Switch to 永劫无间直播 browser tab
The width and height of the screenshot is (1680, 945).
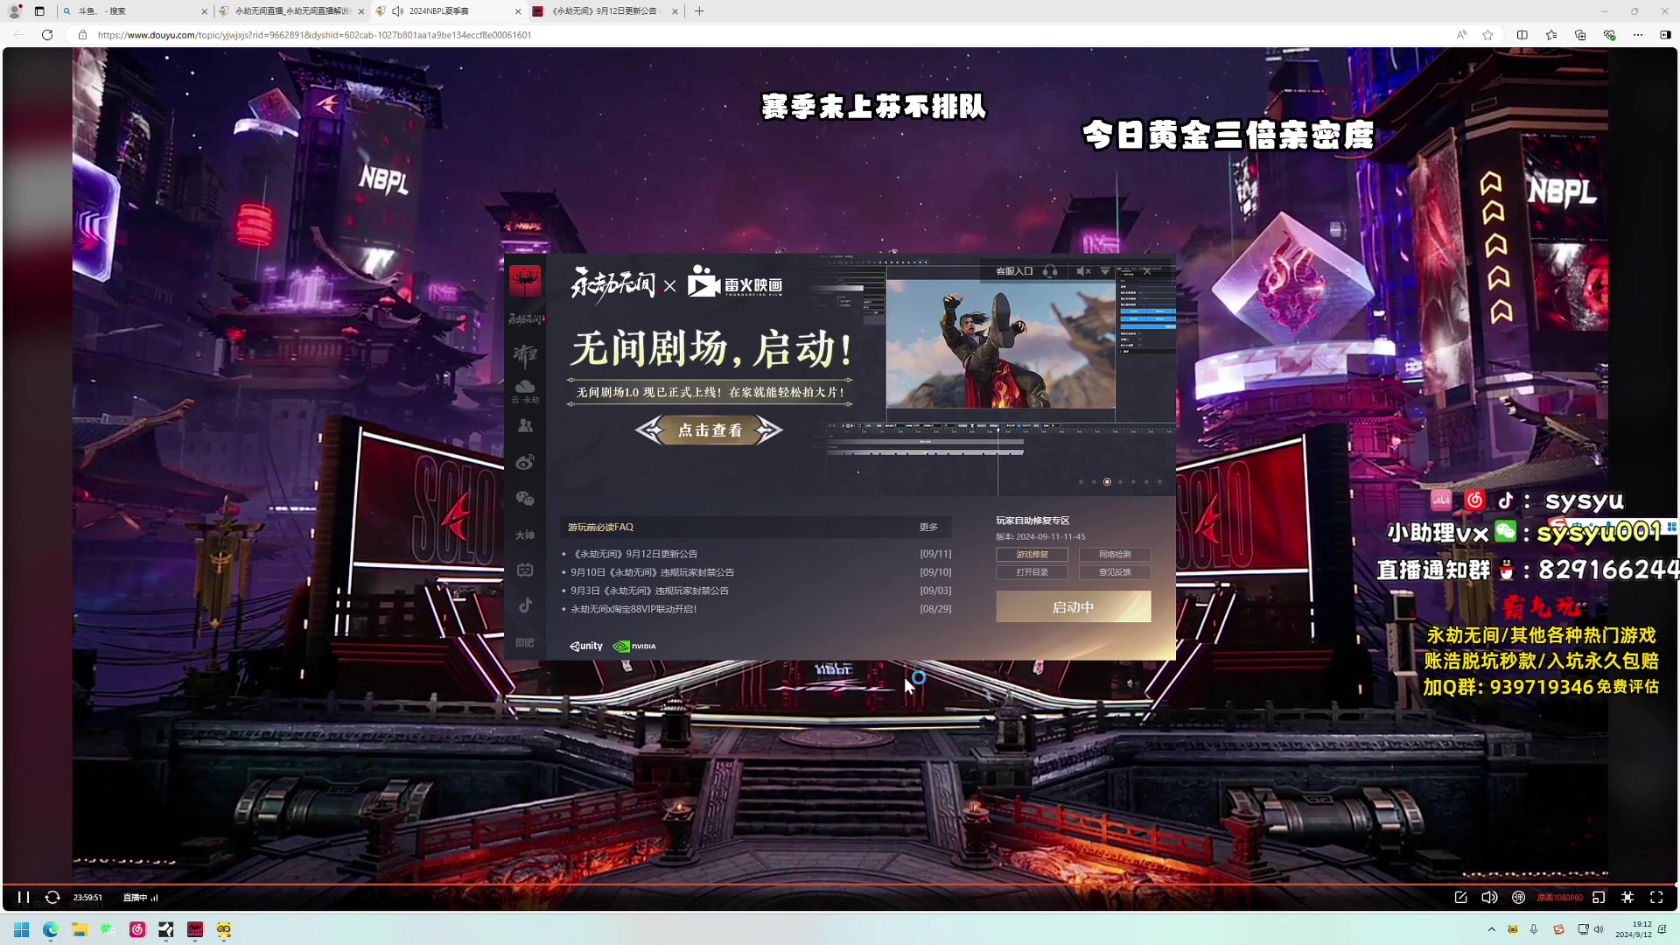(x=290, y=11)
